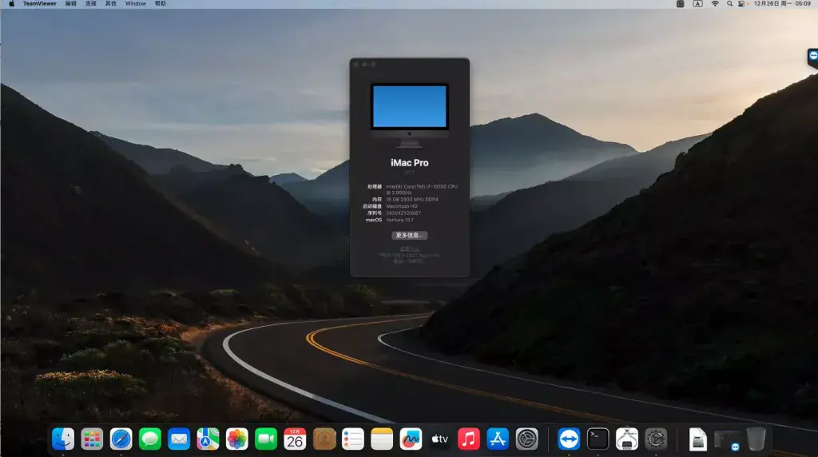Launch Safari from the dock
The width and height of the screenshot is (818, 457).
pos(121,439)
